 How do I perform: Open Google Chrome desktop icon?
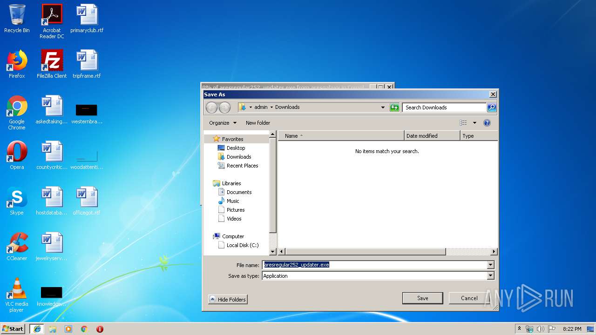tap(17, 113)
